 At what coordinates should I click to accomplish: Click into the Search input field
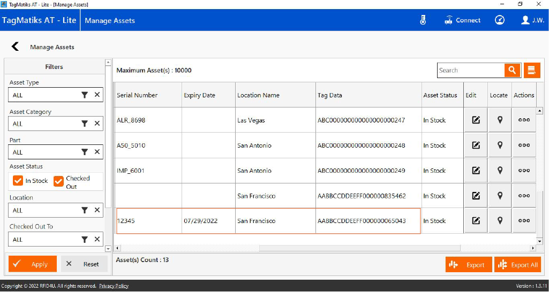pyautogui.click(x=470, y=70)
